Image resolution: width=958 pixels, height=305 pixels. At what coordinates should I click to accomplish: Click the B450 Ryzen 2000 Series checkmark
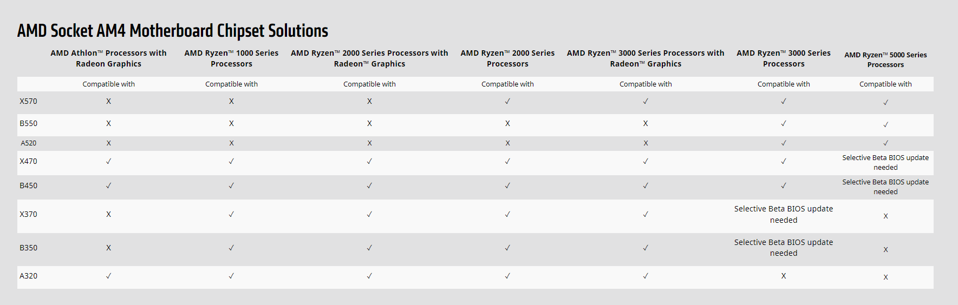pyautogui.click(x=507, y=185)
